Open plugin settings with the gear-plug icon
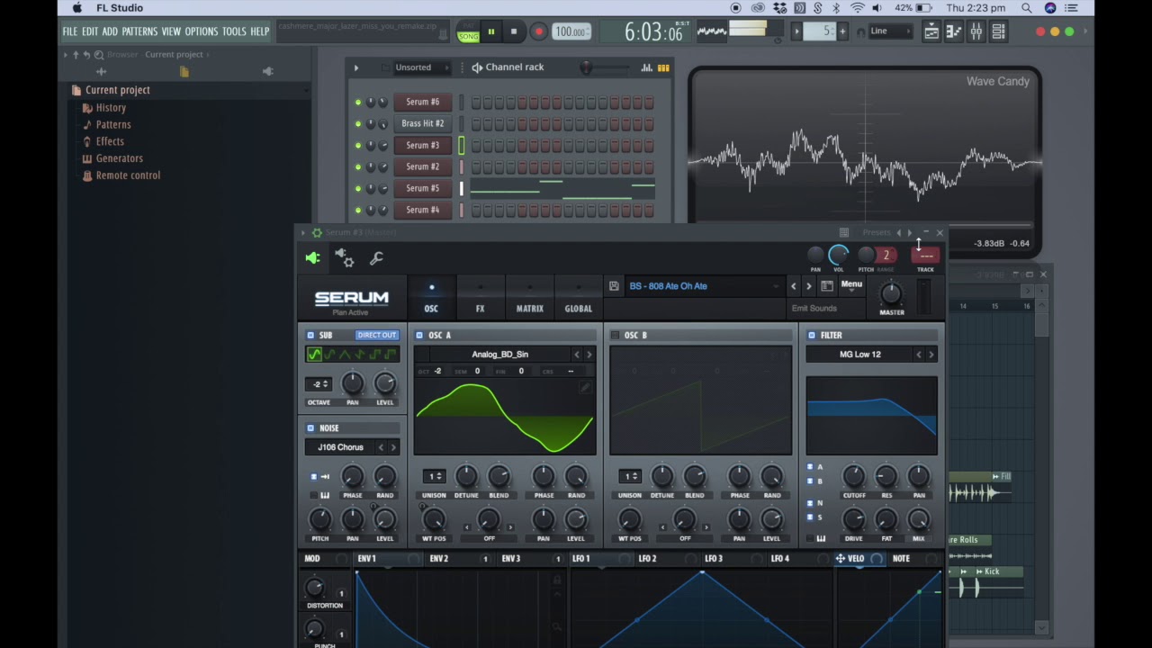 [x=345, y=258]
